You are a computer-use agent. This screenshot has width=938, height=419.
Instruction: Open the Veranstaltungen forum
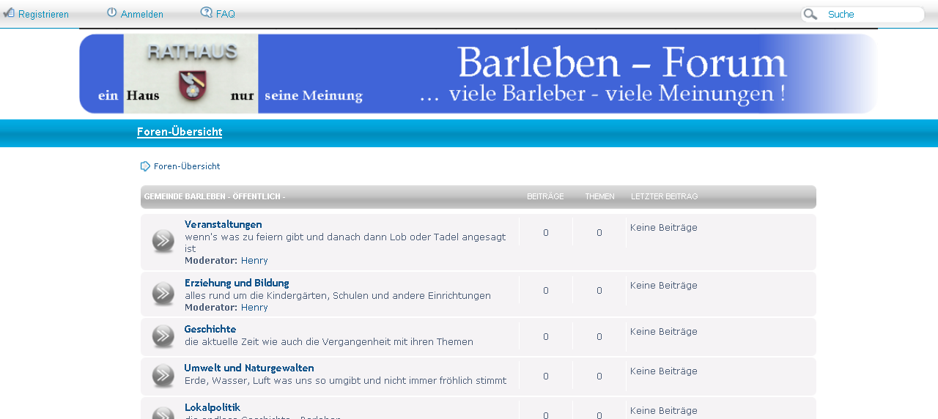click(x=223, y=224)
